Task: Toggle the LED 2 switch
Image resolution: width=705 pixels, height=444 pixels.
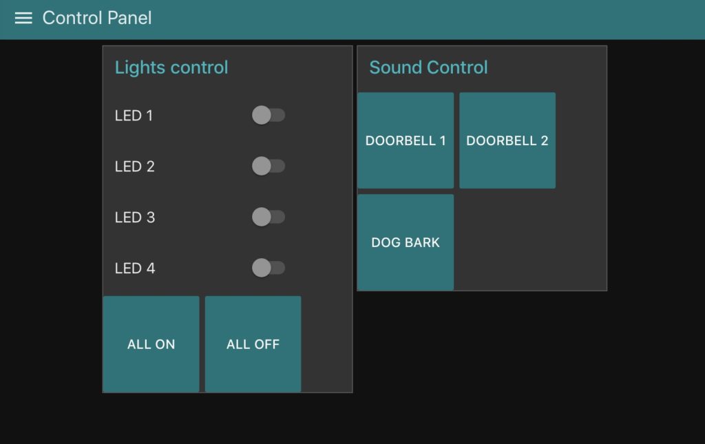Action: (x=269, y=166)
